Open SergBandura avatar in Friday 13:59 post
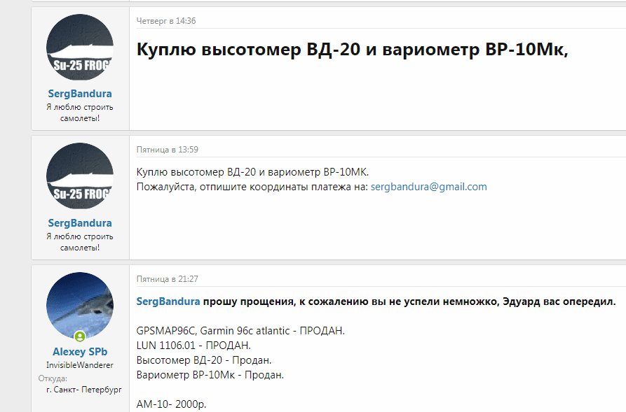The height and width of the screenshot is (412, 626). coord(80,176)
